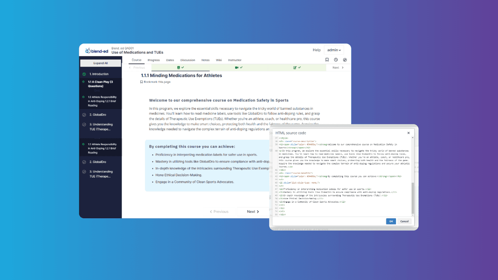Select the video-unit icon in the progress bar

(x=237, y=67)
